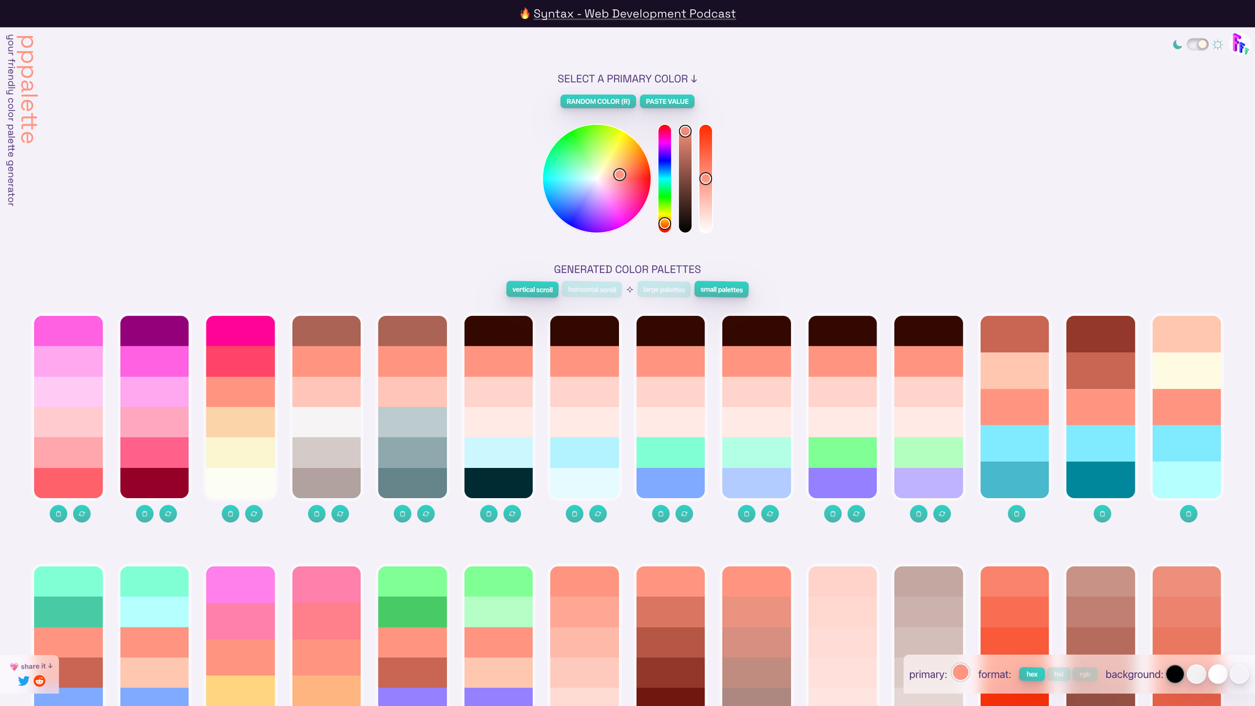Share the palette on Twitter
1255x706 pixels.
pyautogui.click(x=24, y=681)
